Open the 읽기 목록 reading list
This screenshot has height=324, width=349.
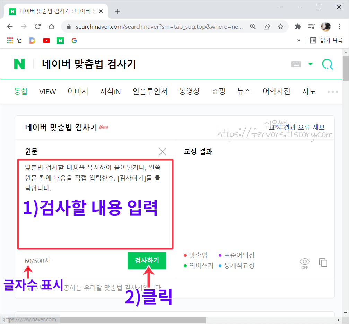click(x=326, y=40)
